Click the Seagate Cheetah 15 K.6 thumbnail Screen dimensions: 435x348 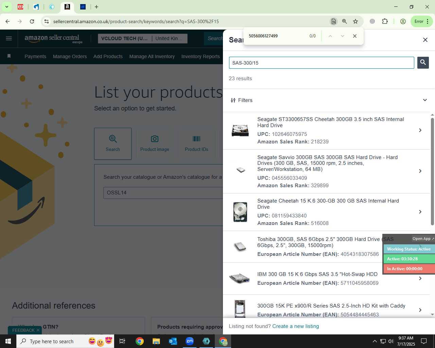click(240, 212)
